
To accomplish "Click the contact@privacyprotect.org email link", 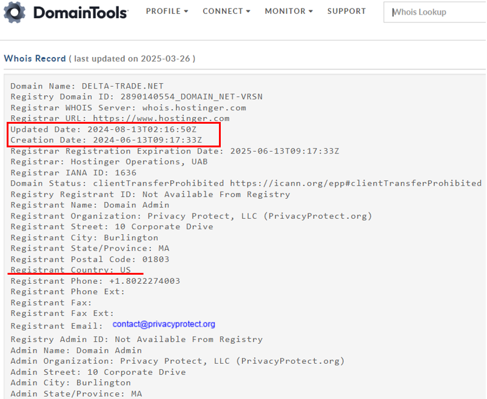I will point(164,324).
